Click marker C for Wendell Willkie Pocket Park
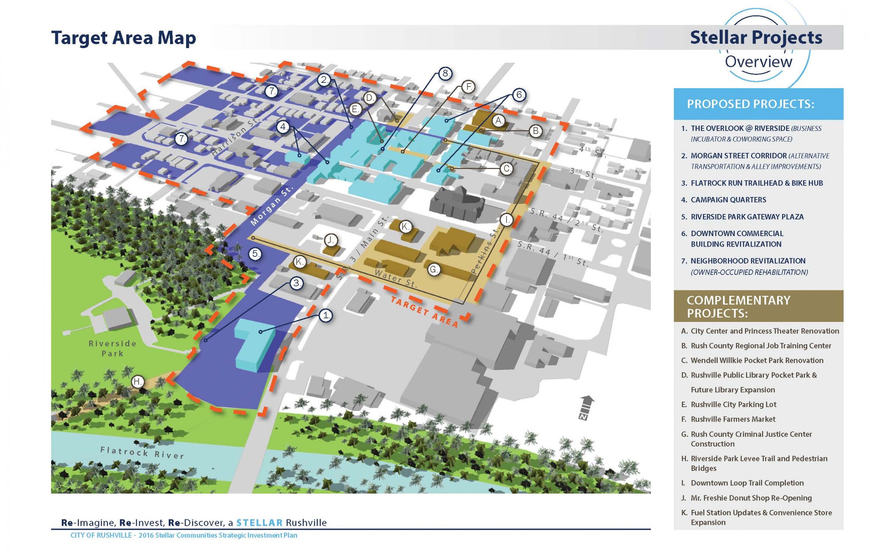 click(x=507, y=168)
